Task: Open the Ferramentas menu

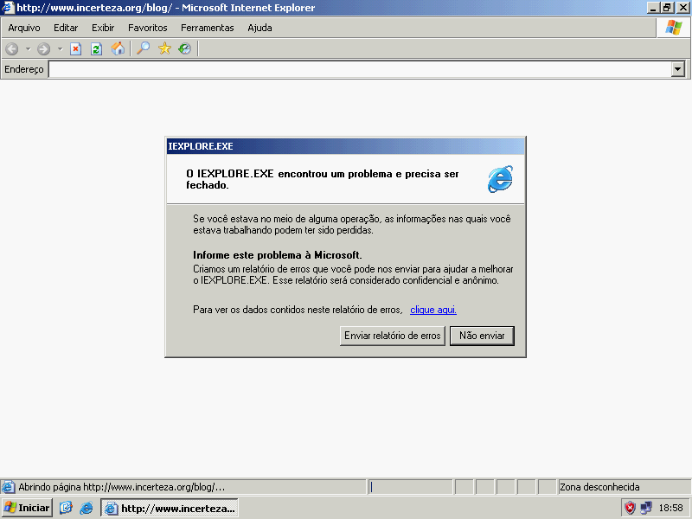Action: [x=207, y=28]
